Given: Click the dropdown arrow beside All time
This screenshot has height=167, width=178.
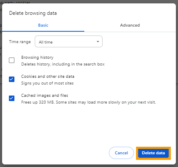Looking at the screenshot, I should tap(97, 41).
